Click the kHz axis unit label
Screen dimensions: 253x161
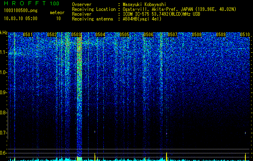pos(4,33)
